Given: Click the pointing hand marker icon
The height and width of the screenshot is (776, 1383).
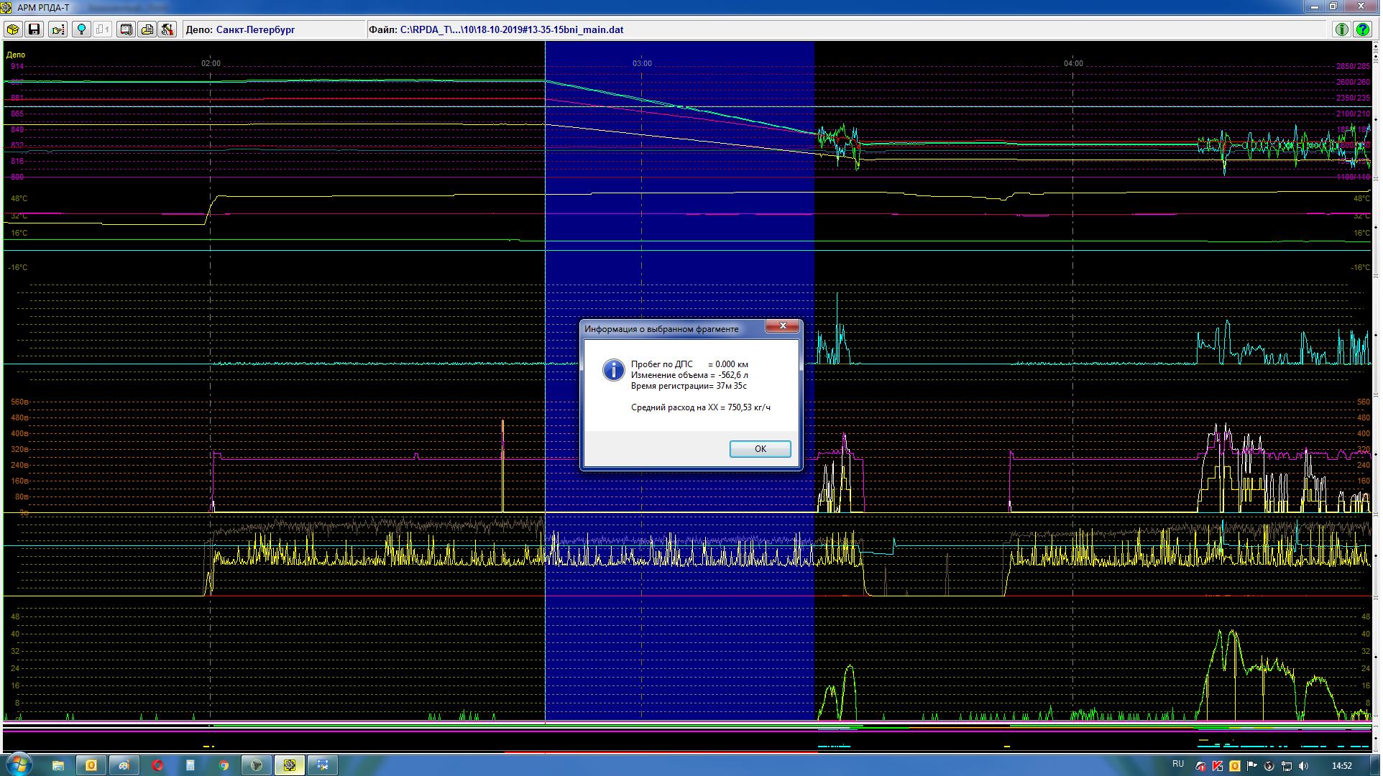Looking at the screenshot, I should pyautogui.click(x=58, y=29).
